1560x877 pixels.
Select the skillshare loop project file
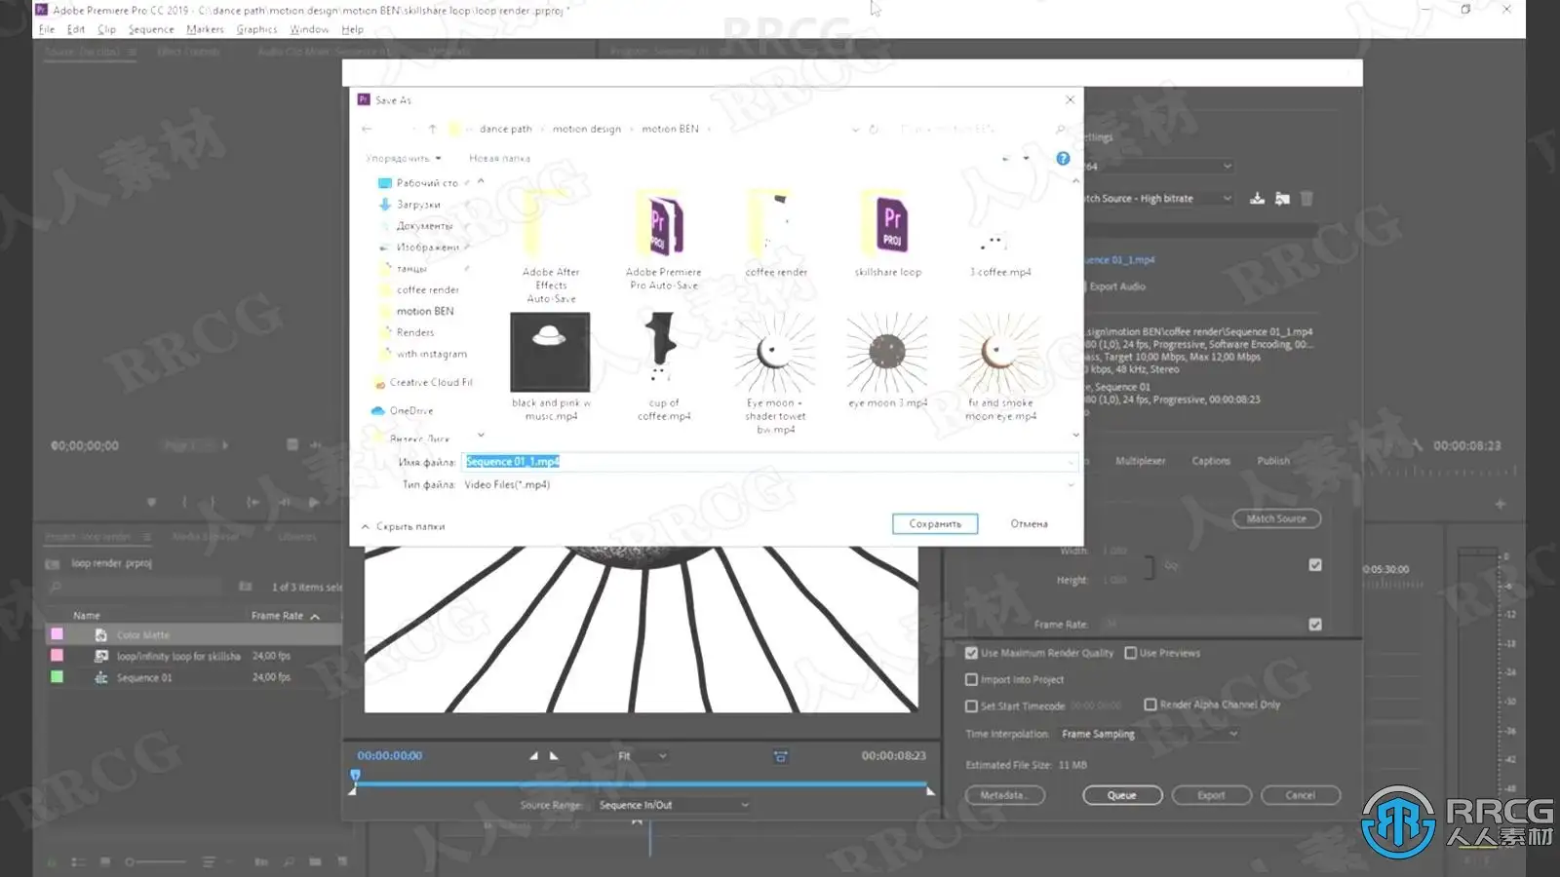[x=888, y=234]
